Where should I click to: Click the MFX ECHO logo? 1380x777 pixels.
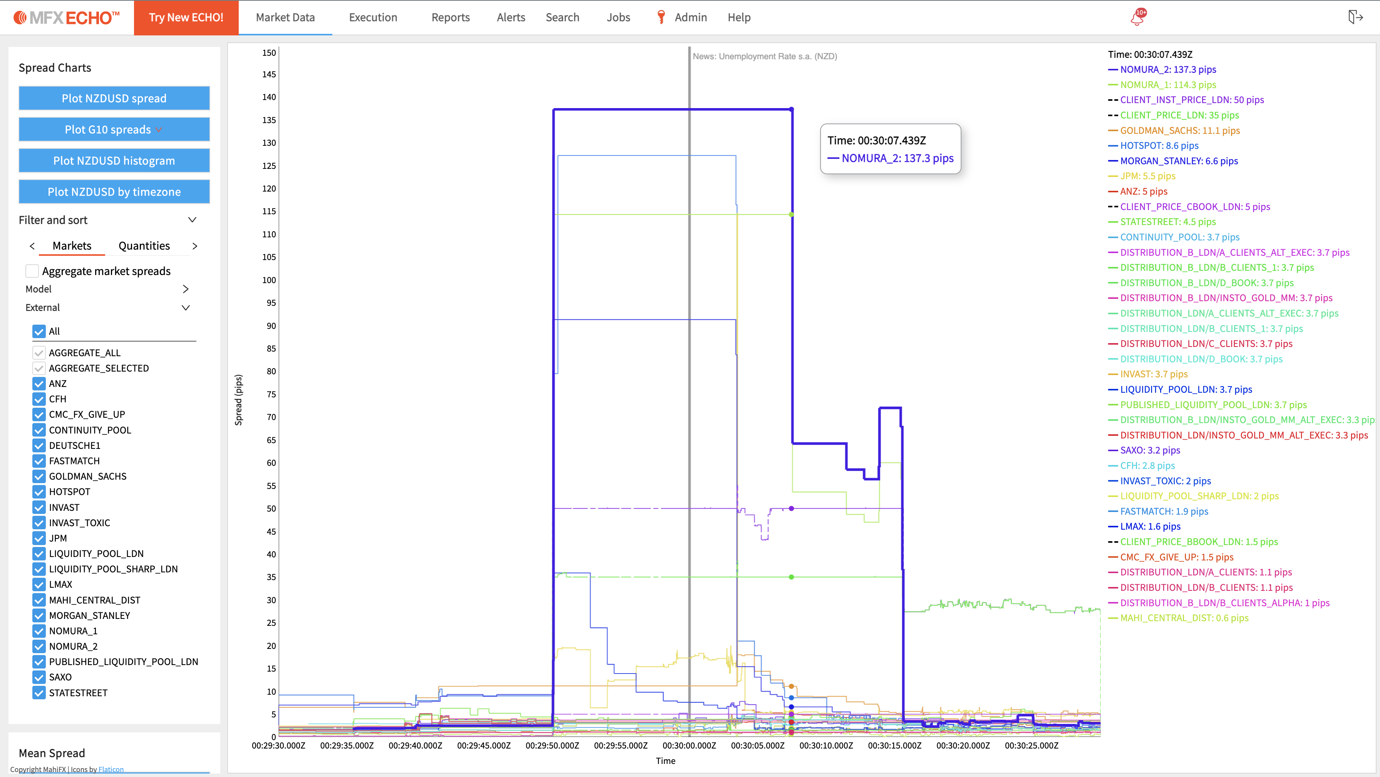67,18
